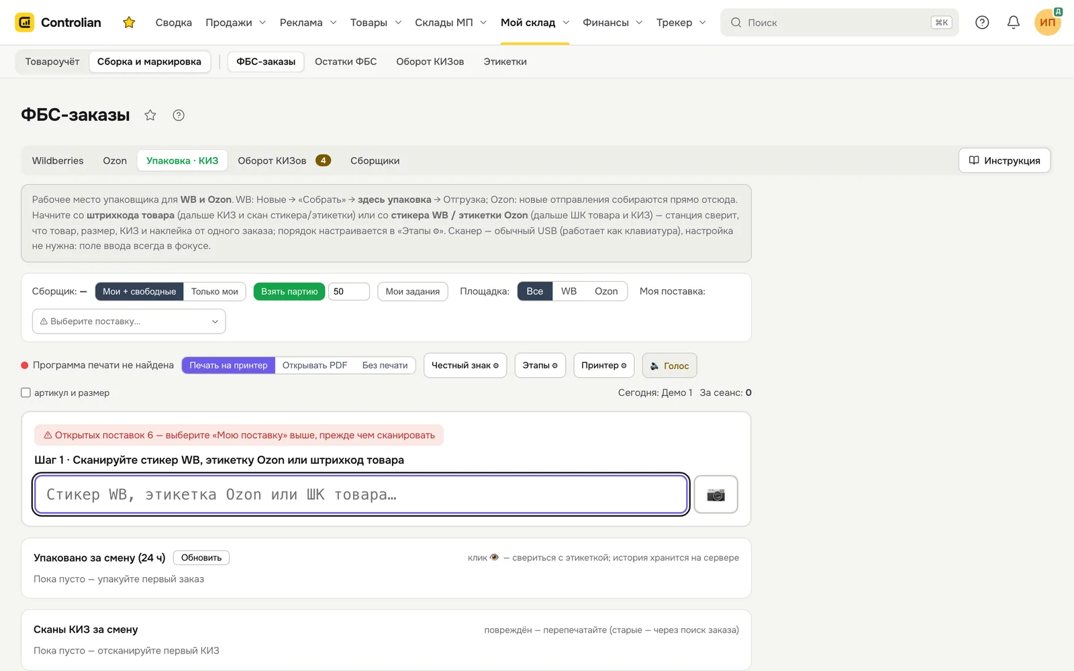Open camera scanner button

716,495
